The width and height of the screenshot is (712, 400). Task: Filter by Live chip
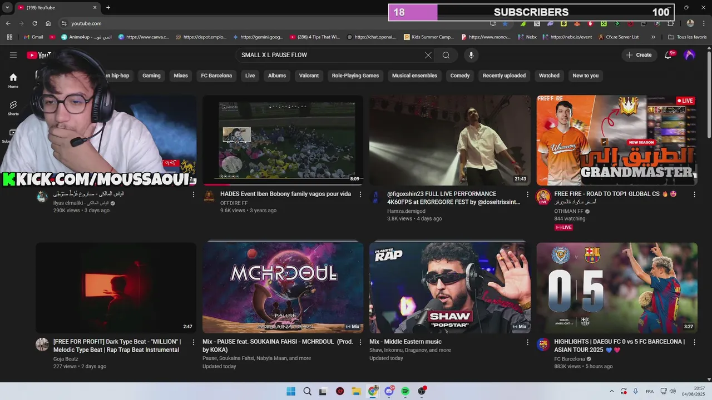tap(250, 76)
